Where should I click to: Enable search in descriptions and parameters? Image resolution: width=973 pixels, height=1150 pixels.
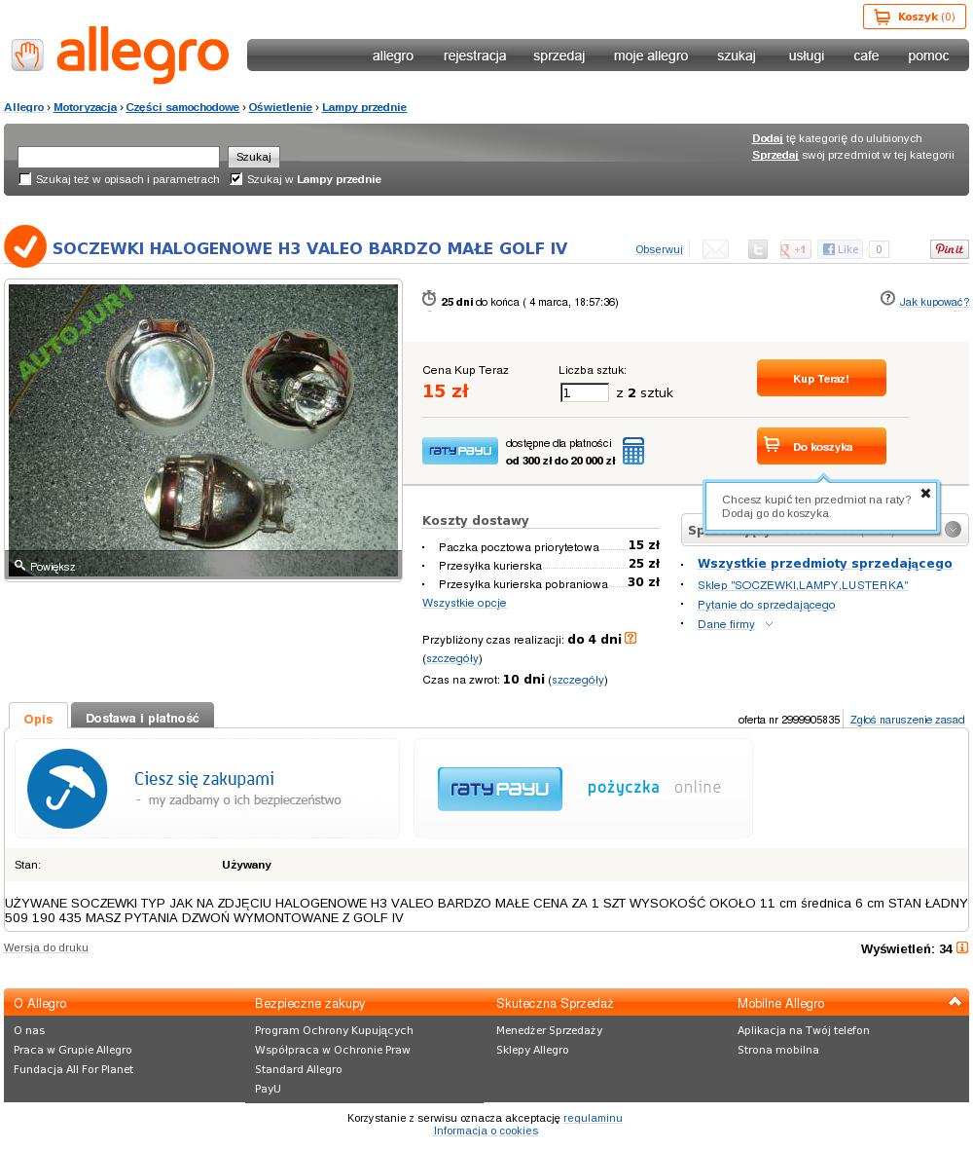pyautogui.click(x=25, y=179)
